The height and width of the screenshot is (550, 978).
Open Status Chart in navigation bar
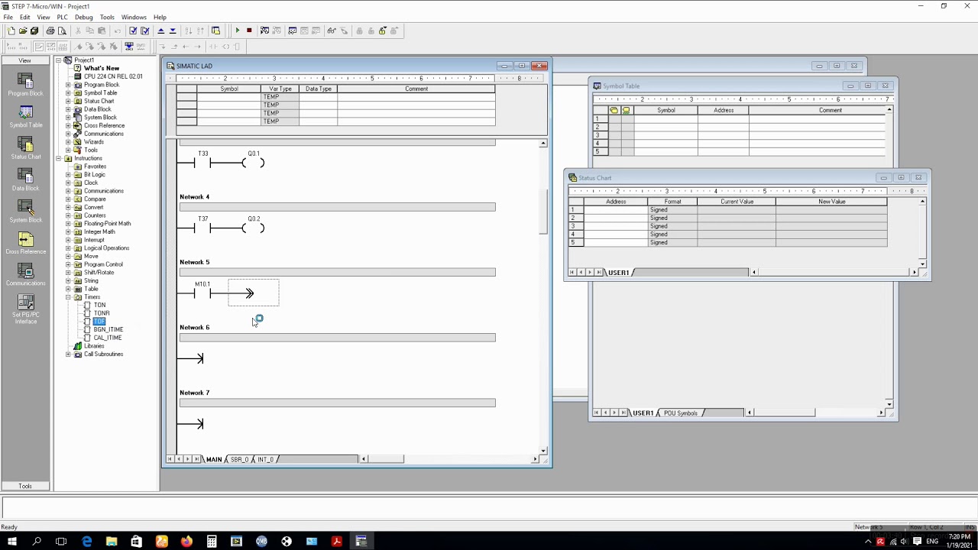pos(25,148)
